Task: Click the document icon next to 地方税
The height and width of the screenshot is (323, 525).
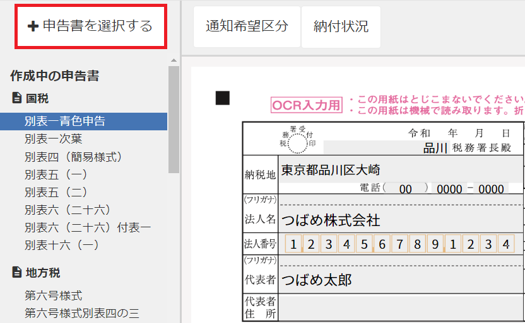Action: (17, 272)
